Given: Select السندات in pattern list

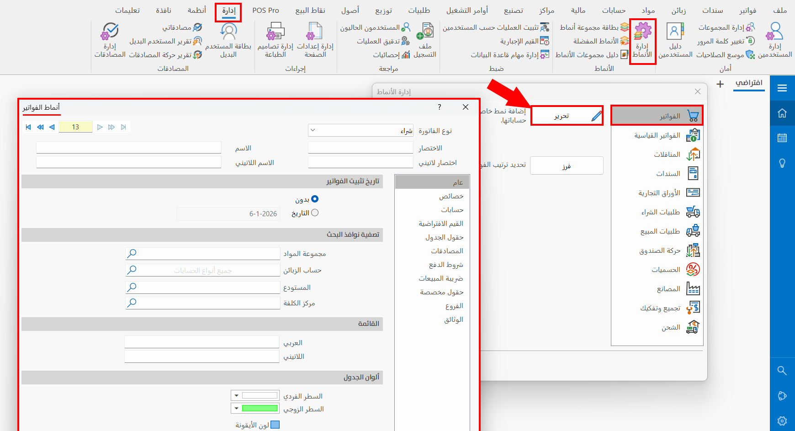Looking at the screenshot, I should pos(657,174).
